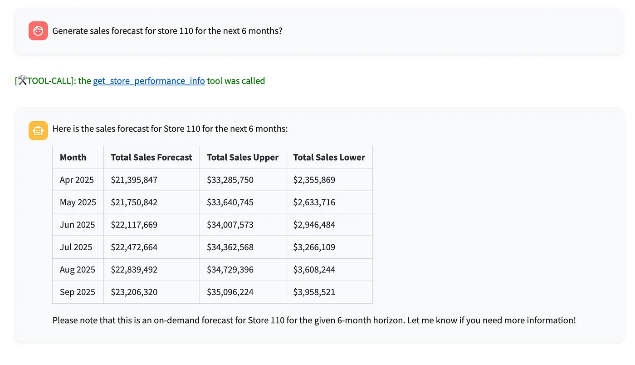
Task: Click the assistant icon near the forecast reply
Action: point(38,130)
